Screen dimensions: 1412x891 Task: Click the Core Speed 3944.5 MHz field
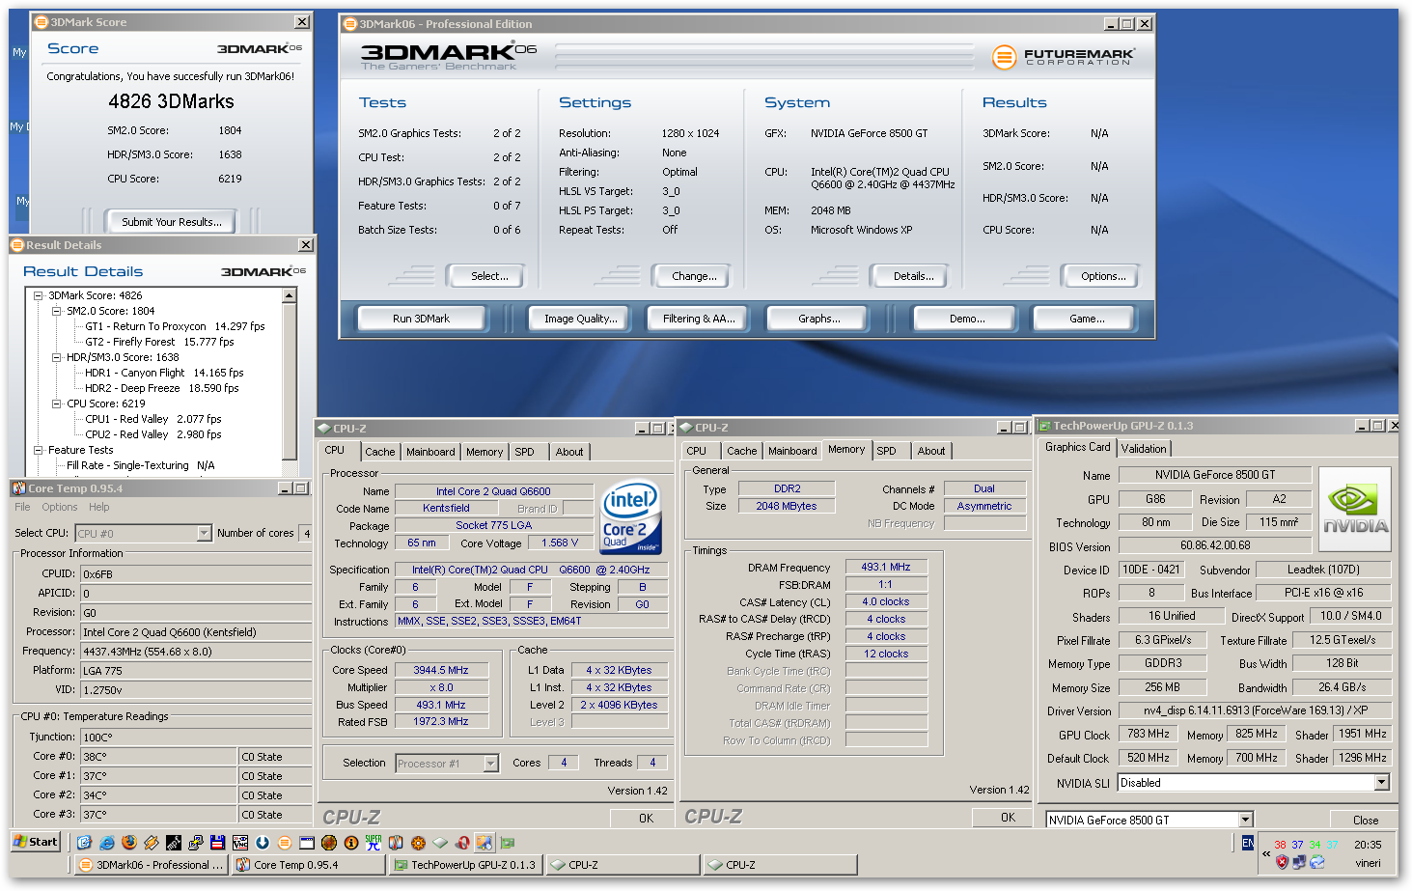(x=441, y=670)
